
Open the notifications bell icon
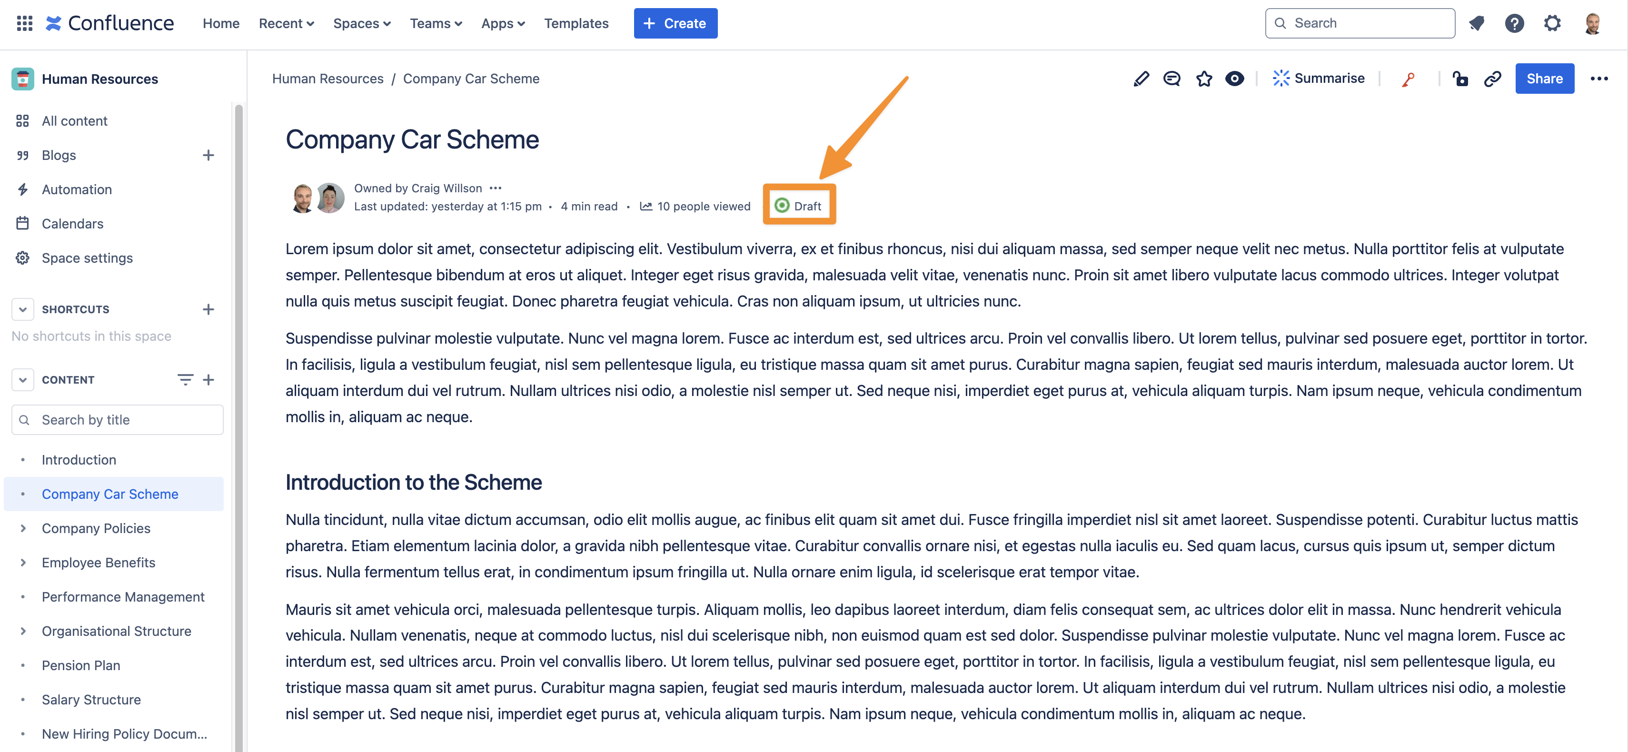(x=1477, y=23)
